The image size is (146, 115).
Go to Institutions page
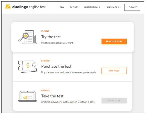click(92, 7)
